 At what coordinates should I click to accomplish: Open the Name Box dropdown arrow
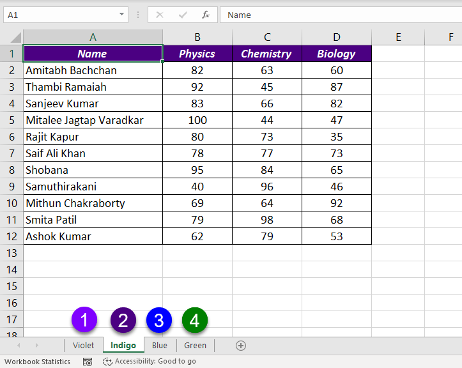click(121, 14)
